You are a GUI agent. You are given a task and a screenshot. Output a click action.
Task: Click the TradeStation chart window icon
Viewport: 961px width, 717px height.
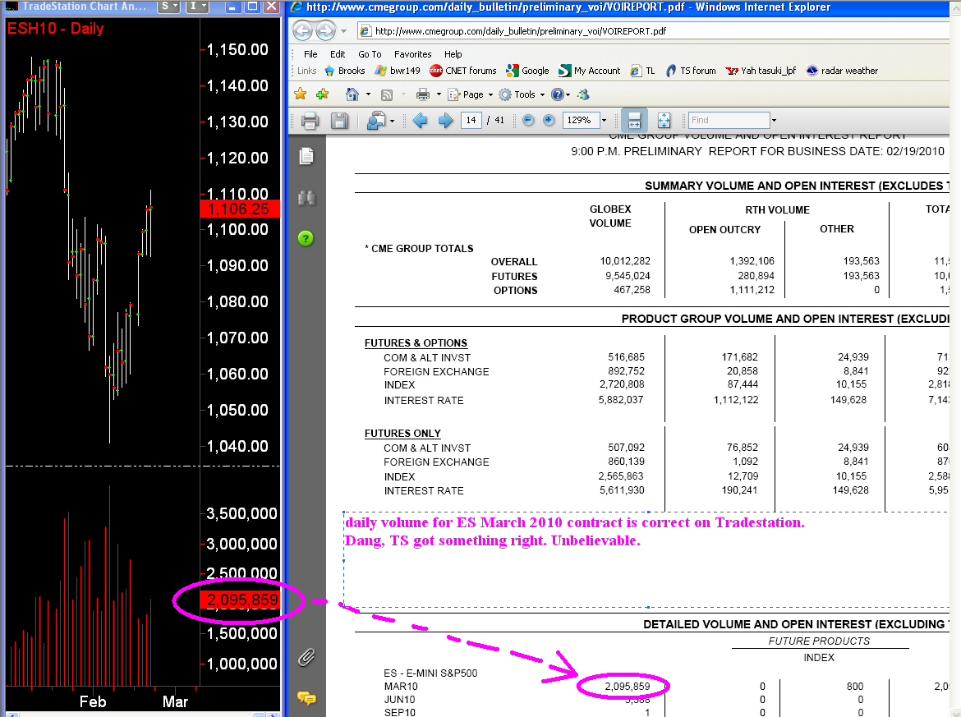[11, 6]
